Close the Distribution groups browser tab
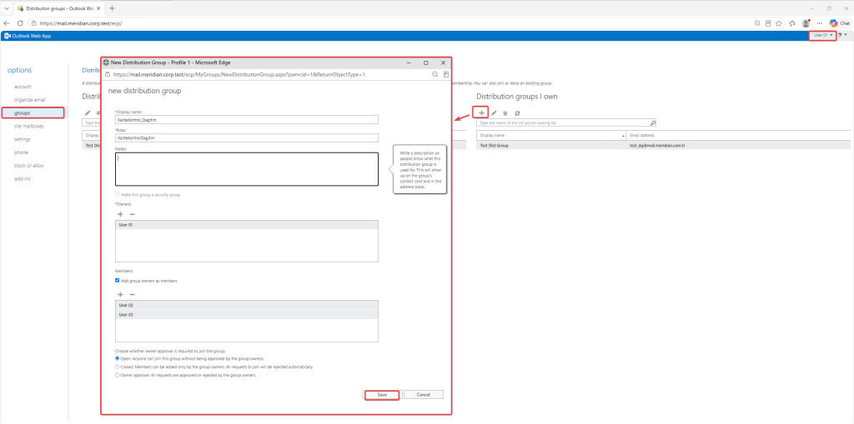Image resolution: width=854 pixels, height=424 pixels. (98, 8)
